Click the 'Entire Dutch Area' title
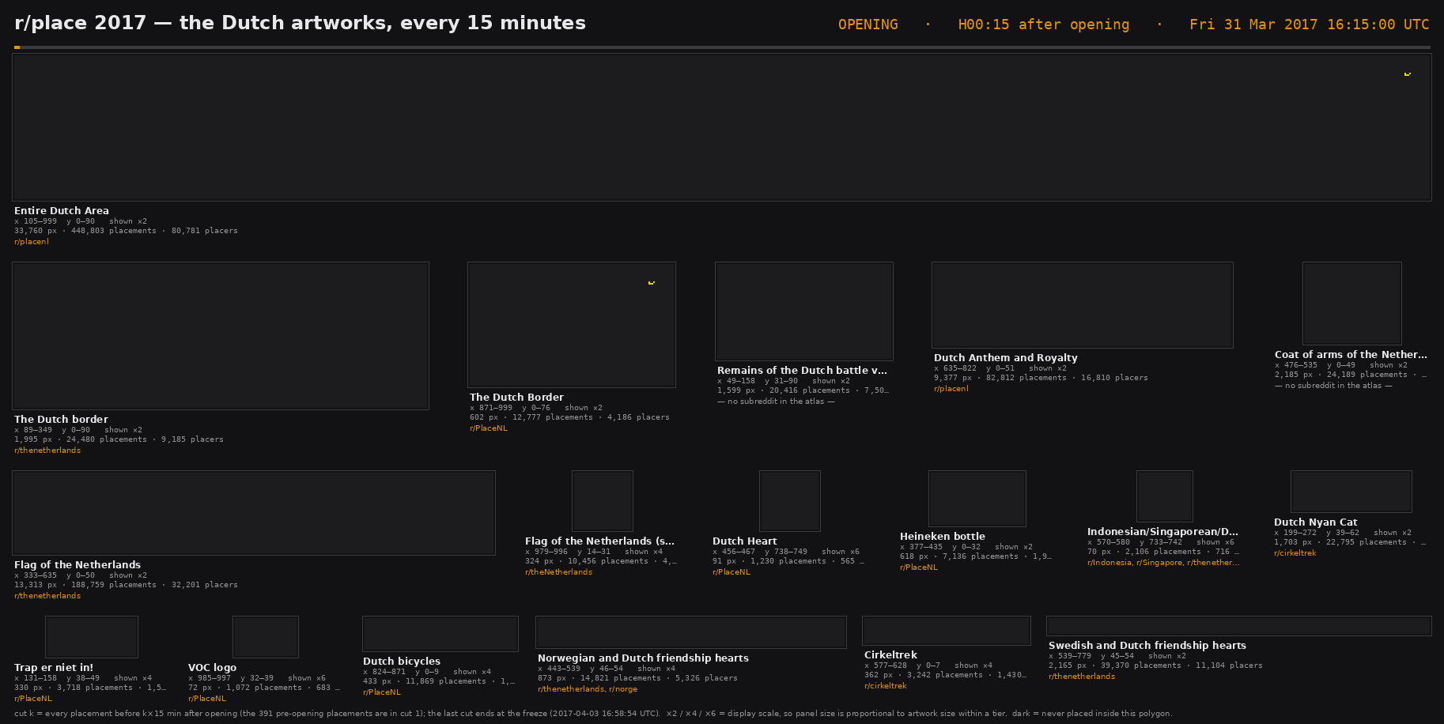Screen dimensions: 1444x724 click(62, 211)
